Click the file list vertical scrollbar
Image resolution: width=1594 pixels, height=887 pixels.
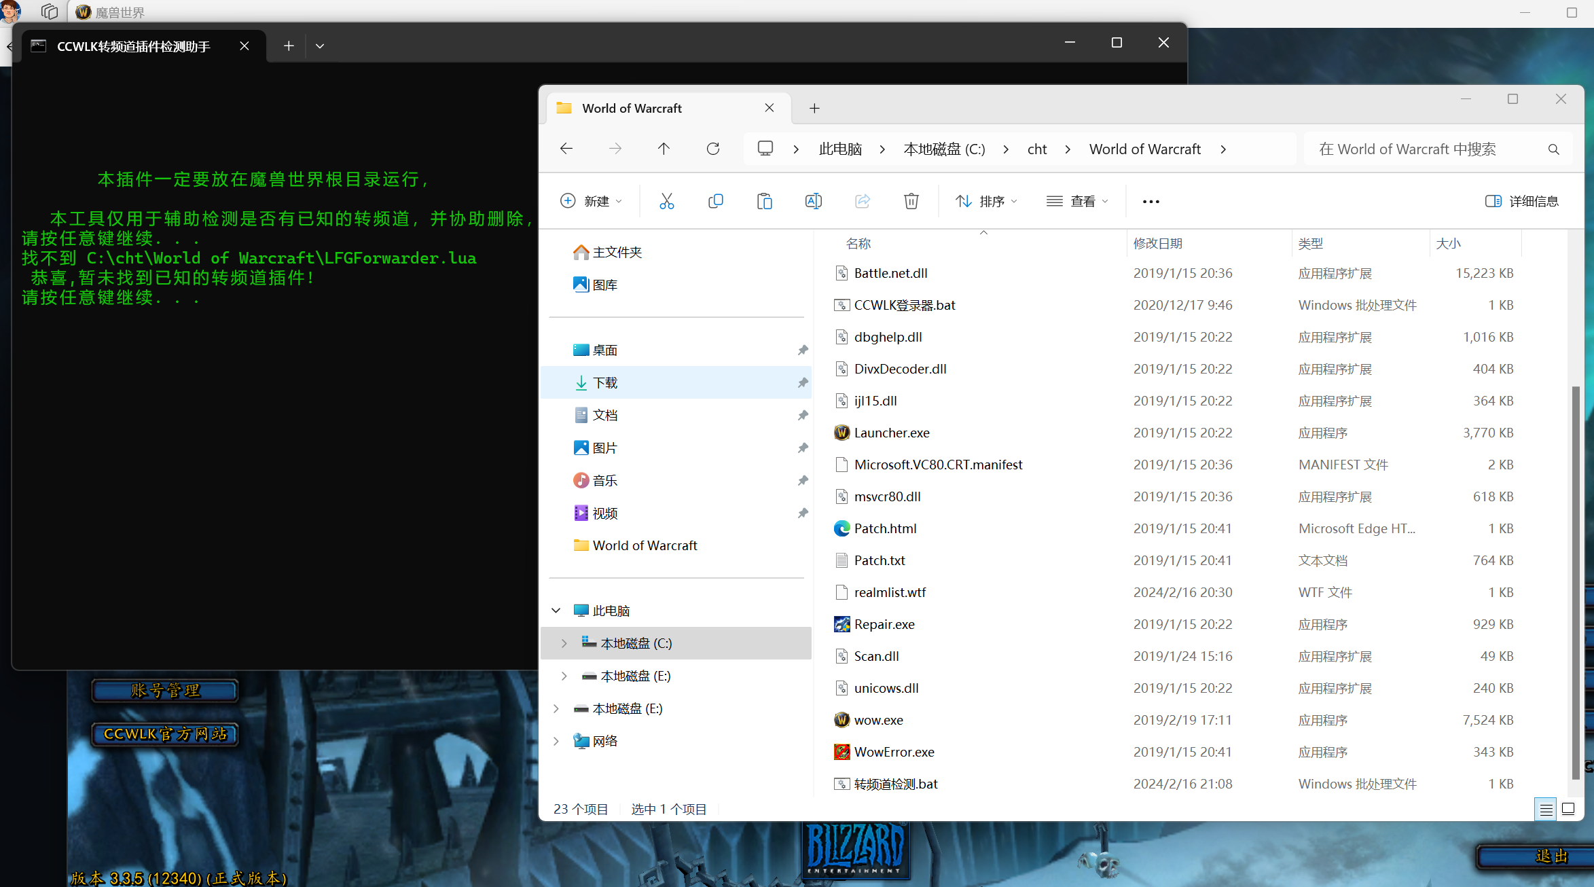(1575, 584)
